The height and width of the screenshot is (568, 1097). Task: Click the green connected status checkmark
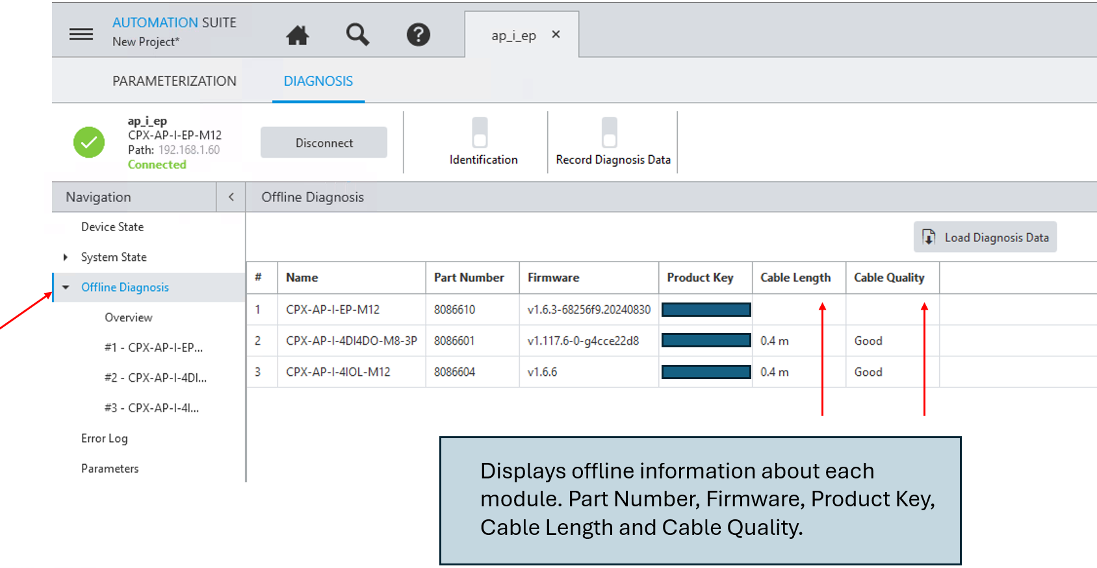pyautogui.click(x=89, y=142)
